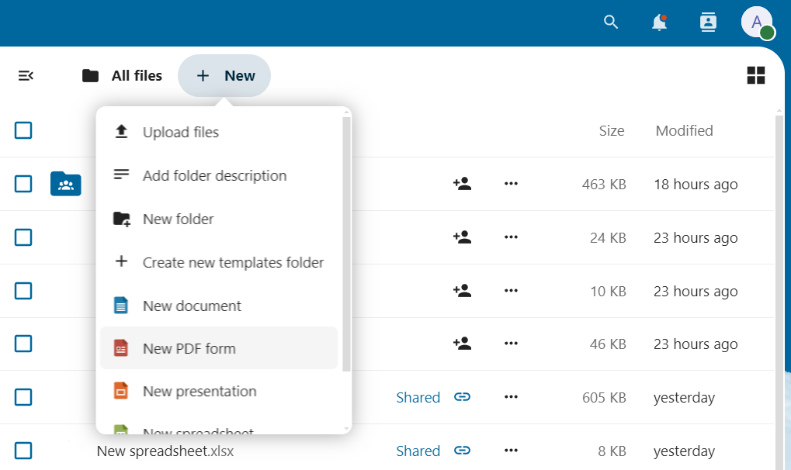The height and width of the screenshot is (470, 791).
Task: Click the New menu scrollbar thumb
Action: [346, 240]
